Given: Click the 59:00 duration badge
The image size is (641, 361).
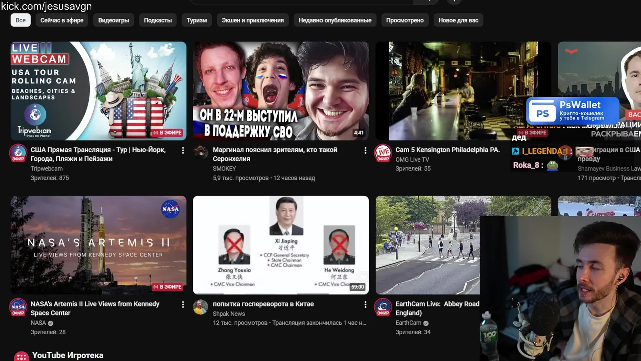Looking at the screenshot, I should (357, 287).
